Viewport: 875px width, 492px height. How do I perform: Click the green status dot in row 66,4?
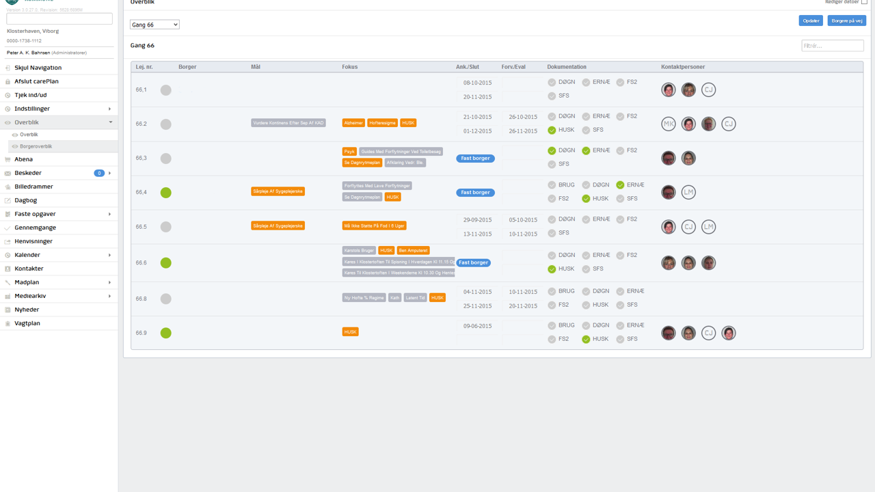(165, 193)
